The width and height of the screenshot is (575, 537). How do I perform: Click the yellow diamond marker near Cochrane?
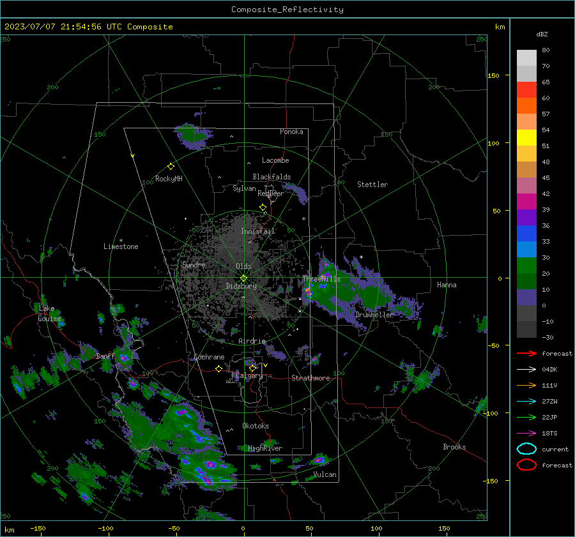pos(219,369)
